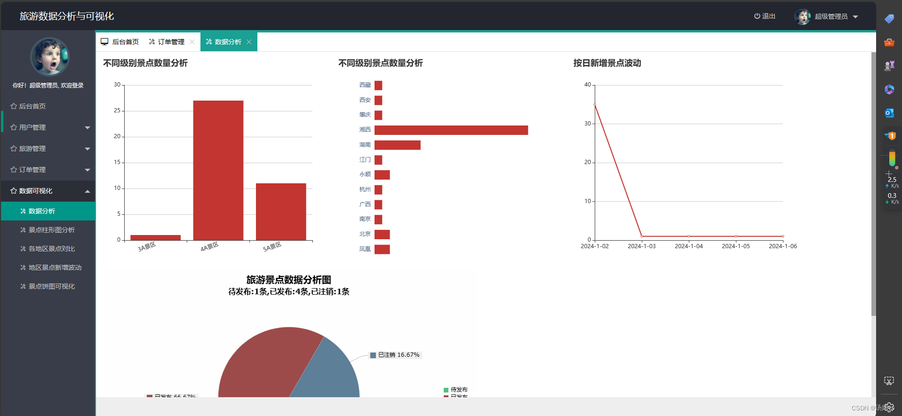Viewport: 902px width, 416px height.
Task: Click the star icon beside 数据可视化
Action: 14,191
